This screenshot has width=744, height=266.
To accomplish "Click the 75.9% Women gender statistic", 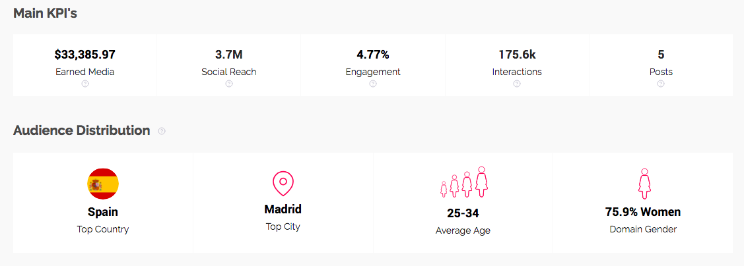I will coord(643,212).
